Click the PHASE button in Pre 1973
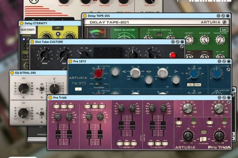Viewport: 238px width, 158px height. click(x=197, y=85)
